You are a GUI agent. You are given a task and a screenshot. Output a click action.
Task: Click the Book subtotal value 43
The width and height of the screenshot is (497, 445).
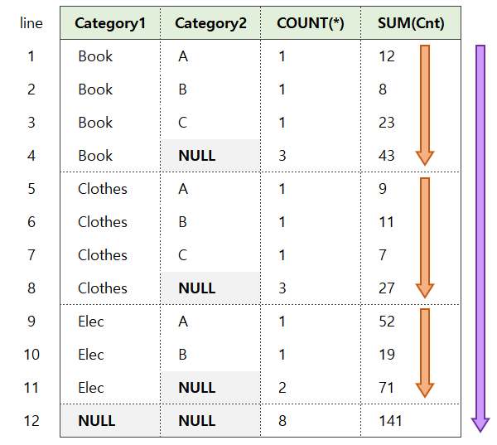click(387, 156)
